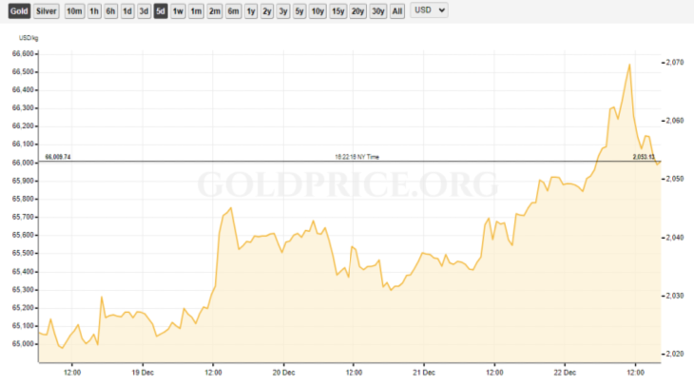The height and width of the screenshot is (385, 694).
Task: Click the 66,000 left axis value
Action: click(23, 163)
